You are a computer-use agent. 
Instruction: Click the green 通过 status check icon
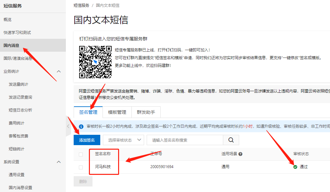tap(295, 167)
